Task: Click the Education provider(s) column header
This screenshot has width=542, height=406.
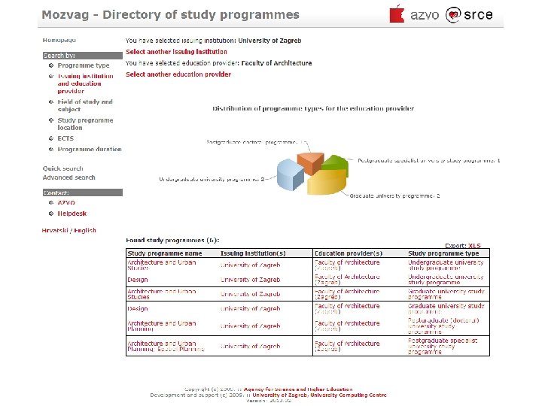Action: tap(349, 253)
